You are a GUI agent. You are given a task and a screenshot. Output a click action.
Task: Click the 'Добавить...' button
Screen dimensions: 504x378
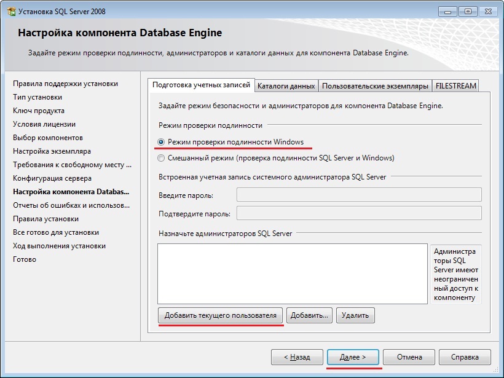(309, 315)
